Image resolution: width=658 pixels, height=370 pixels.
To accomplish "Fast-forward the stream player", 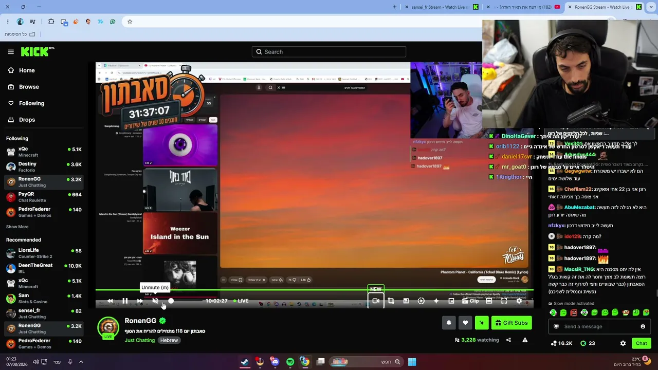I will click(140, 301).
